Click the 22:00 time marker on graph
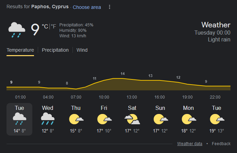Screen dimensions: 237x153 (x=215, y=97)
